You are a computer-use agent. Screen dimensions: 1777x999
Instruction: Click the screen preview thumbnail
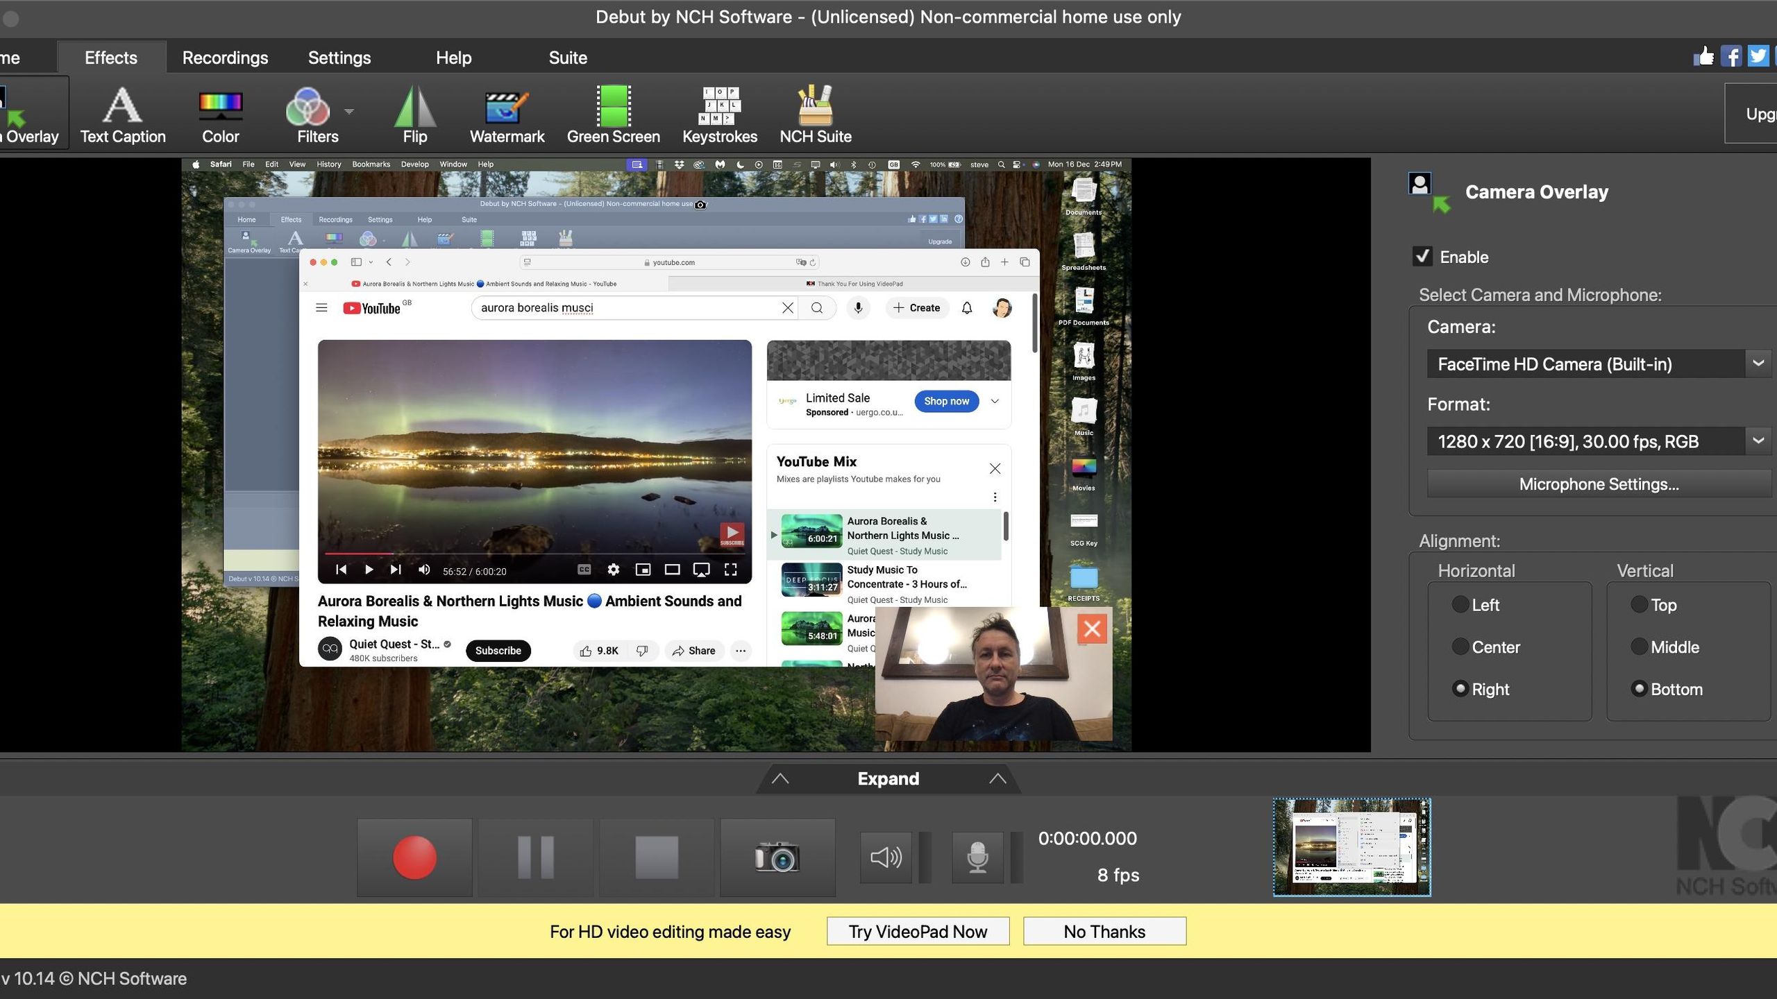click(1351, 846)
